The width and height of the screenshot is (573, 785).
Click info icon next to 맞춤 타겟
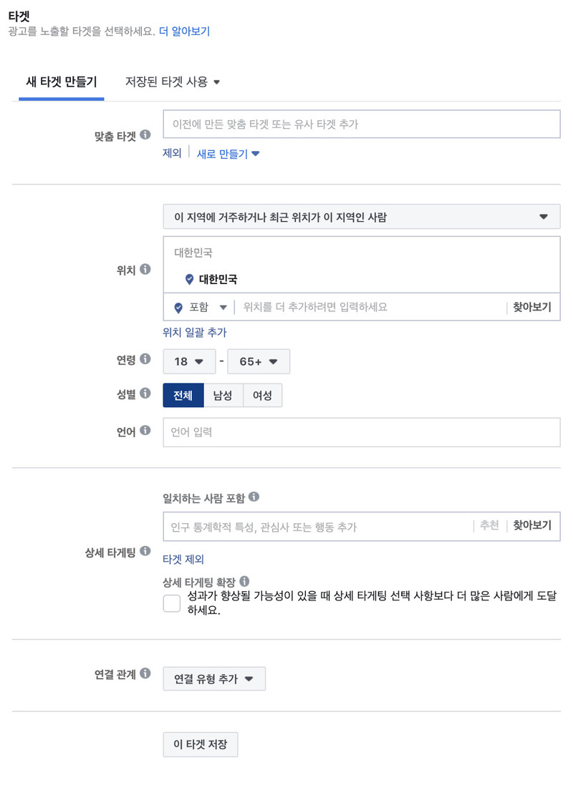[x=145, y=135]
